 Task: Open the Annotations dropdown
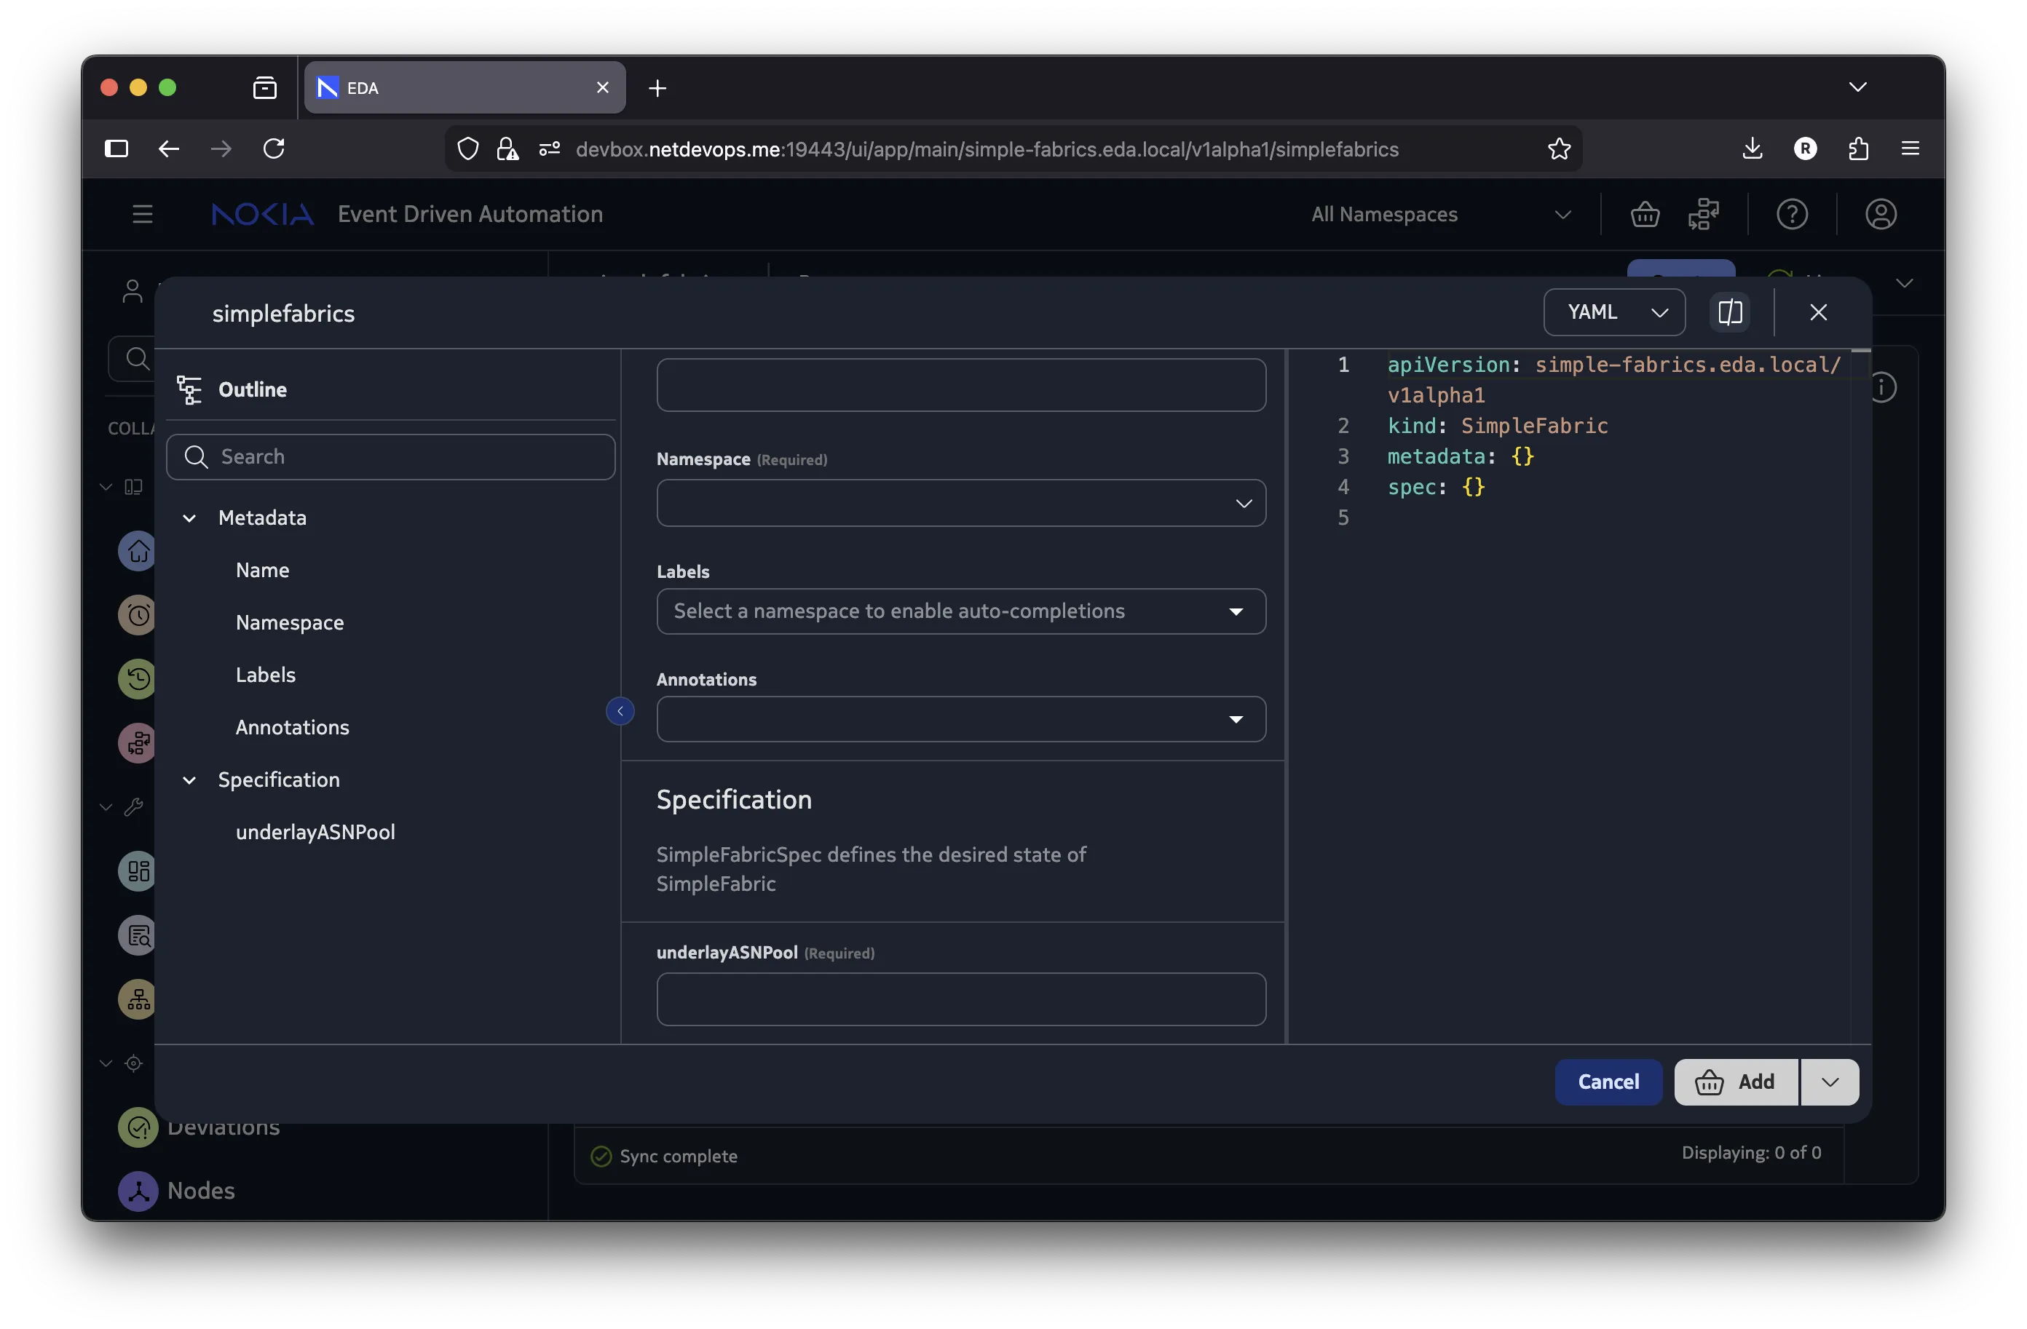click(x=960, y=719)
